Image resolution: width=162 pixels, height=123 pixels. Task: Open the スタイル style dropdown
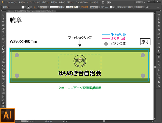(114, 7)
